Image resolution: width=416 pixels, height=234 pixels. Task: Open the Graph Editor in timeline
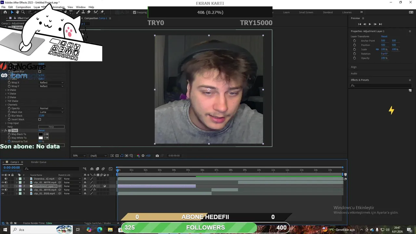tap(110, 169)
